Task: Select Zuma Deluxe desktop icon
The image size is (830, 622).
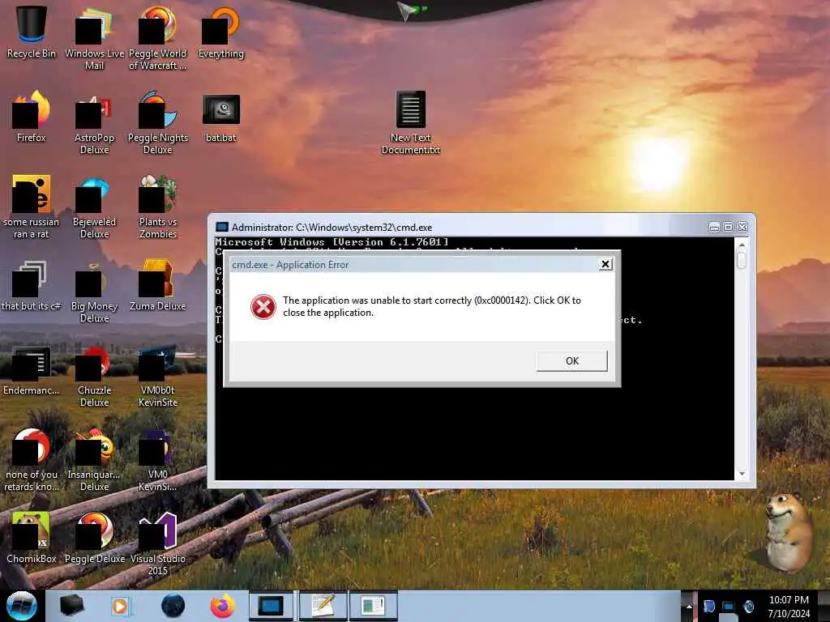Action: 158,286
